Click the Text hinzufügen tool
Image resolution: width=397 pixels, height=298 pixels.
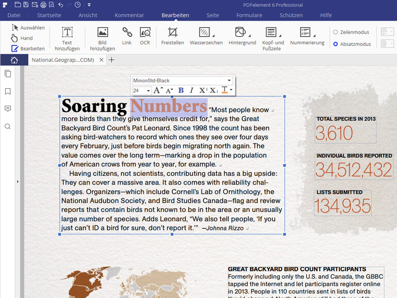[67, 34]
